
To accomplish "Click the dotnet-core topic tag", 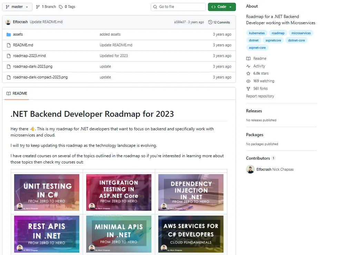I will 297,40.
